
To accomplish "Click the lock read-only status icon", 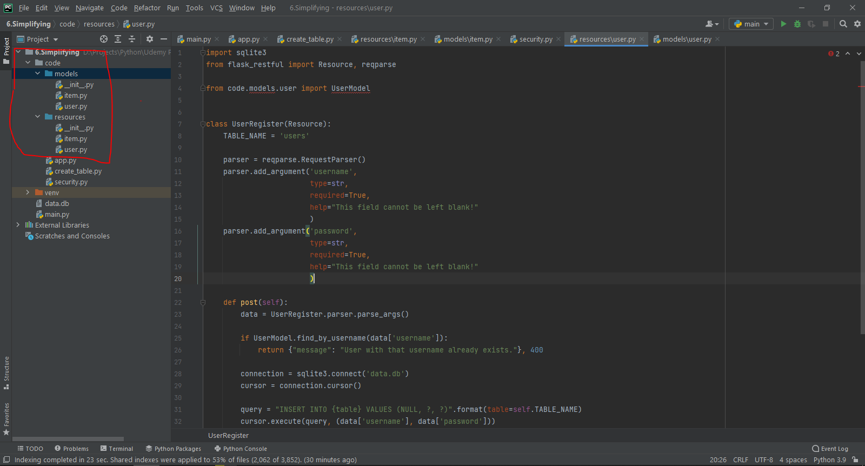I will pos(855,460).
